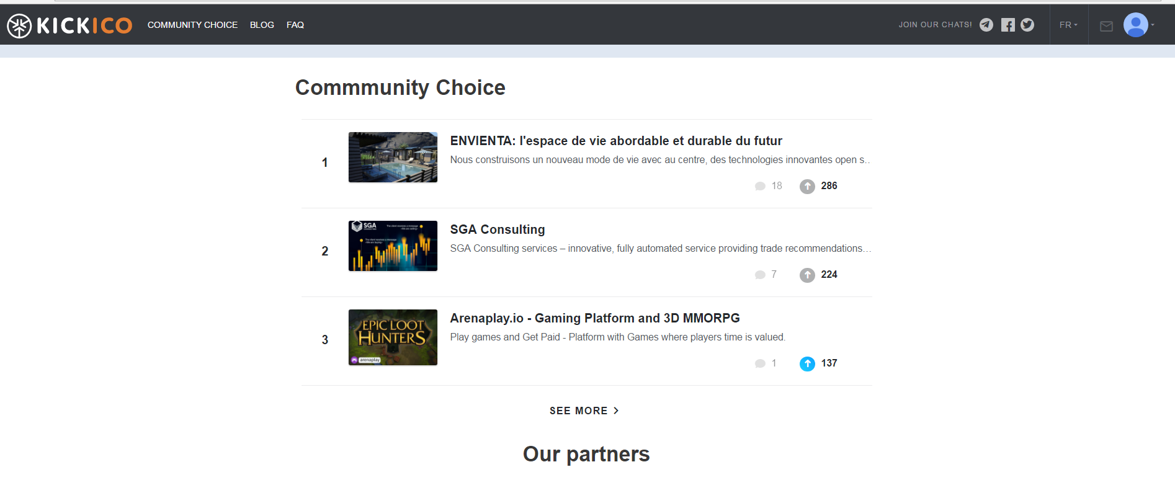Viewport: 1175px width, 480px height.
Task: Open the ENVIENTA project thumbnail
Action: pos(393,157)
